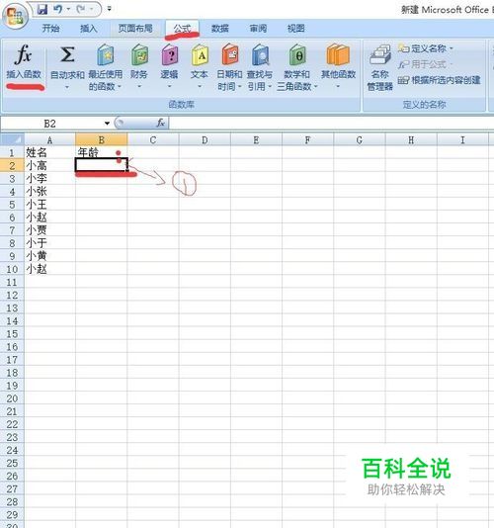494x528 pixels.
Task: Open Customize Quick Access Toolbar dropdown
Action: click(x=109, y=9)
